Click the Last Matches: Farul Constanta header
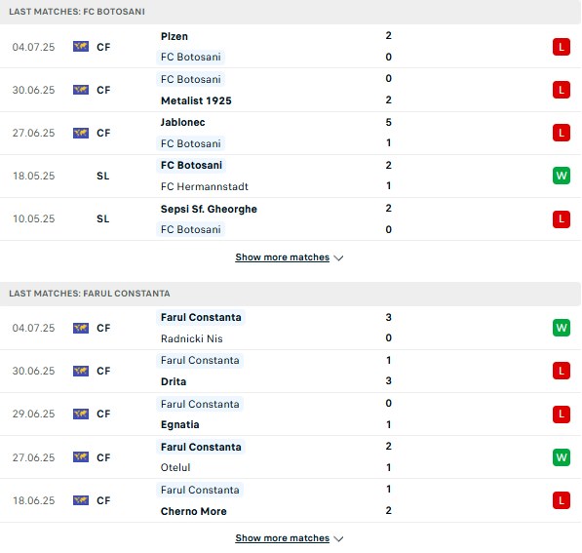 click(x=90, y=294)
